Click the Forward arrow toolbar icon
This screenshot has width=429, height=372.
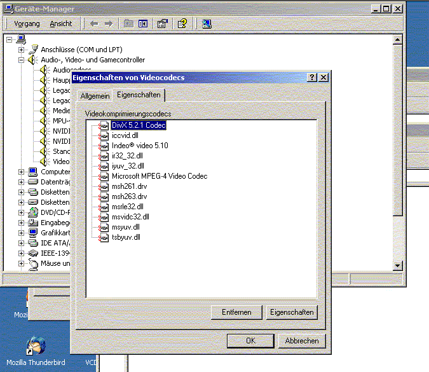109,24
